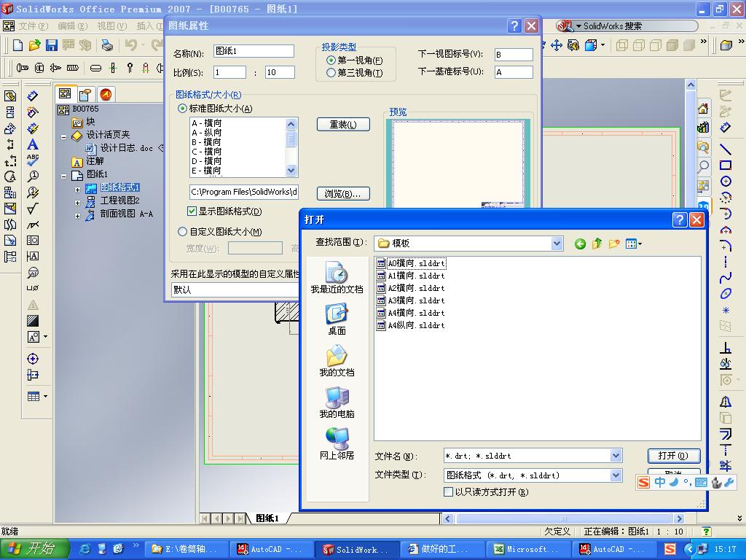
Task: Click the 浏览(B)... browse button
Action: tap(343, 194)
